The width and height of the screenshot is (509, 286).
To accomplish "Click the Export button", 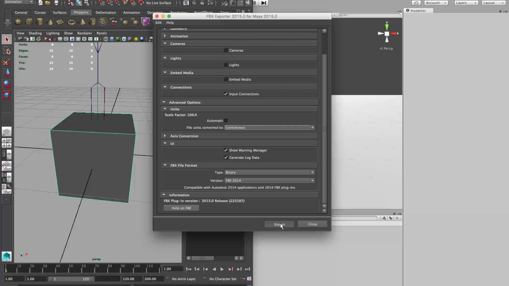I will pyautogui.click(x=279, y=224).
